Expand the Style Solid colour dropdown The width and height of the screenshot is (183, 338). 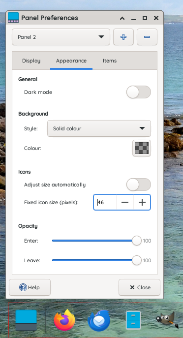point(99,128)
